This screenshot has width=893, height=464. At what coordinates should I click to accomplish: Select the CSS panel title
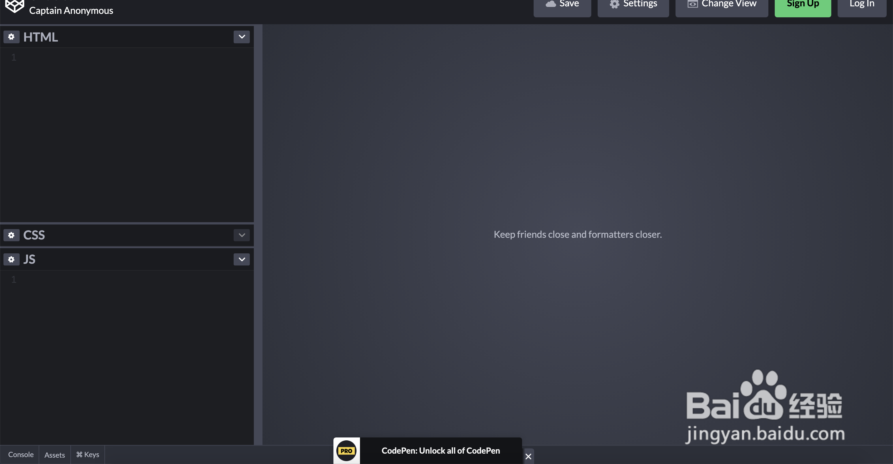34,235
